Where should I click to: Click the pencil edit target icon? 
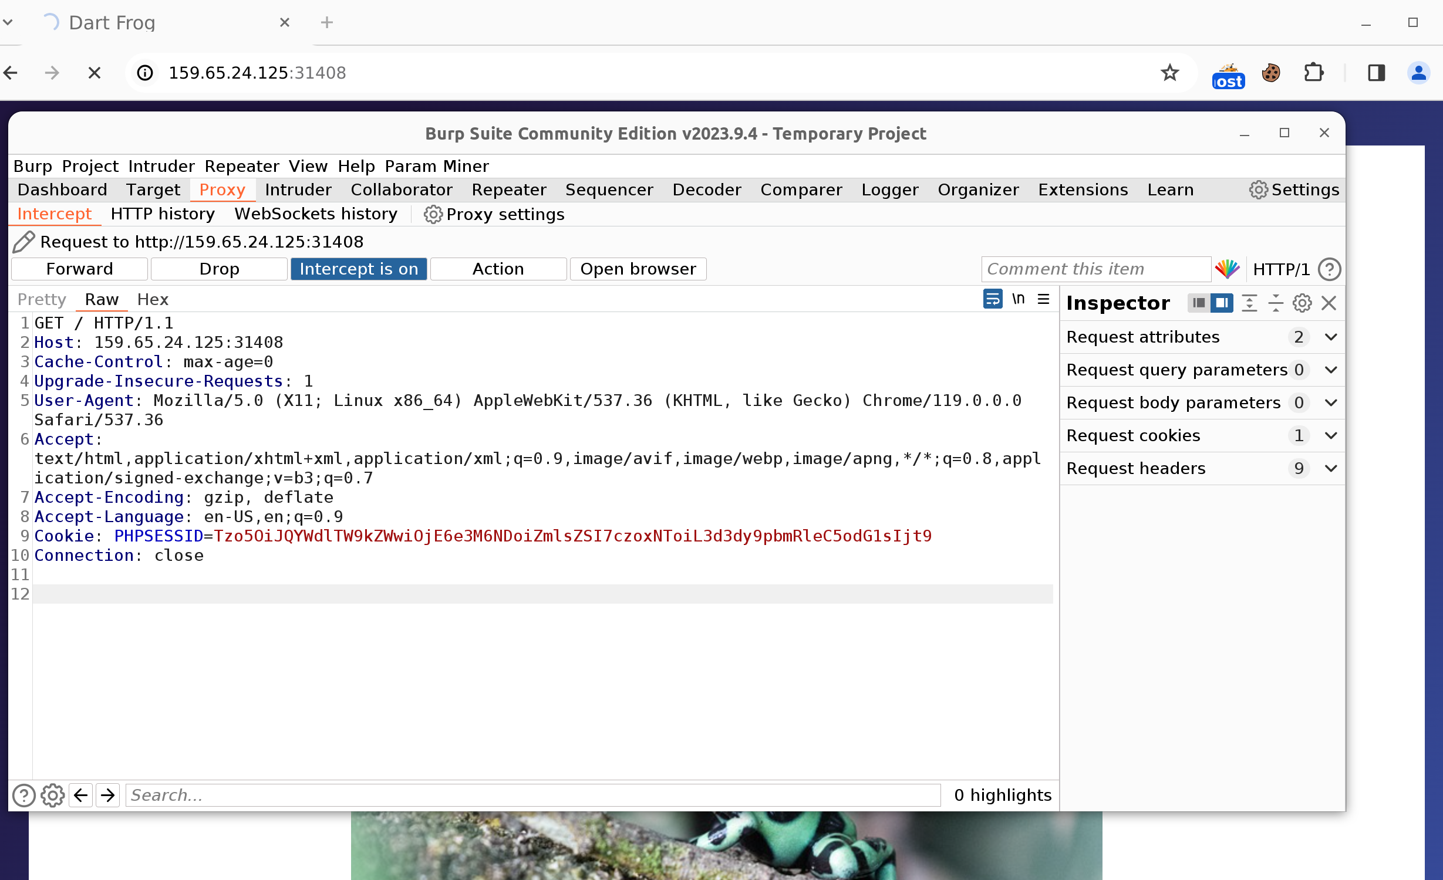tap(23, 242)
